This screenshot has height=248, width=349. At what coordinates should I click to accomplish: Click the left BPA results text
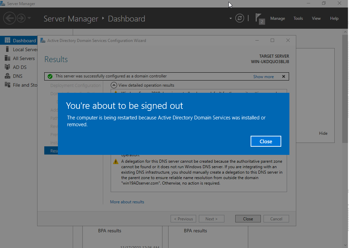coord(110,231)
